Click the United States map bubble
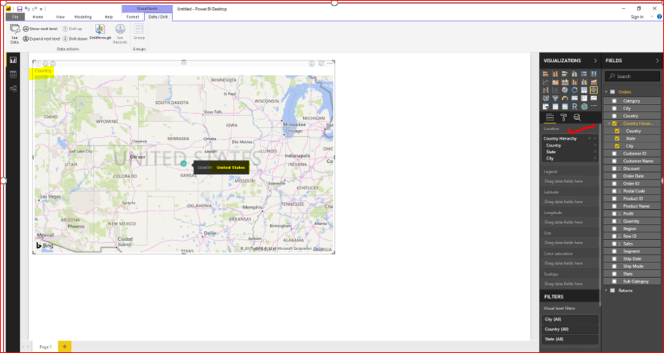Viewport: 664px width, 353px height. click(184, 164)
